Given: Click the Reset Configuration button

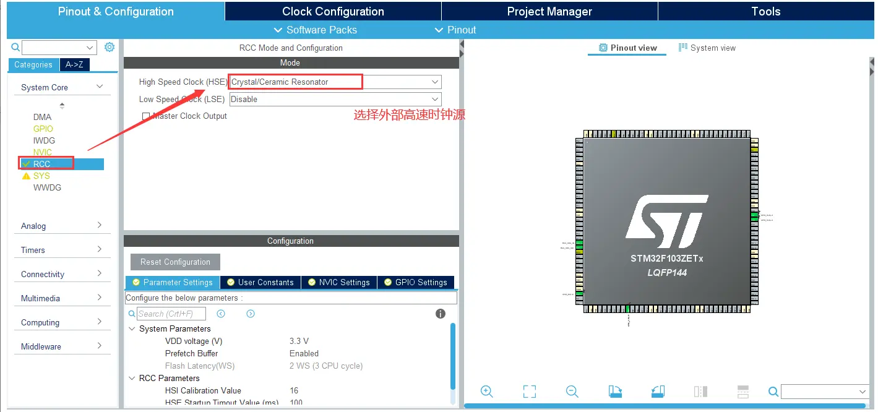Looking at the screenshot, I should point(175,262).
